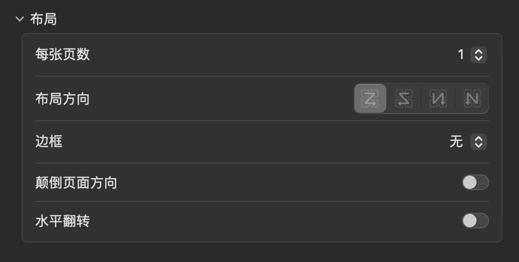
Task: Enable the 颠倒页面方向 toggle
Action: pyautogui.click(x=475, y=182)
